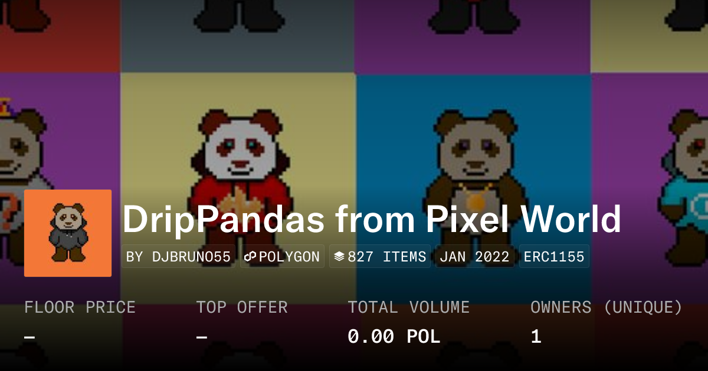Image resolution: width=708 pixels, height=371 pixels.
Task: Click the floor price dash value
Action: (x=30, y=337)
